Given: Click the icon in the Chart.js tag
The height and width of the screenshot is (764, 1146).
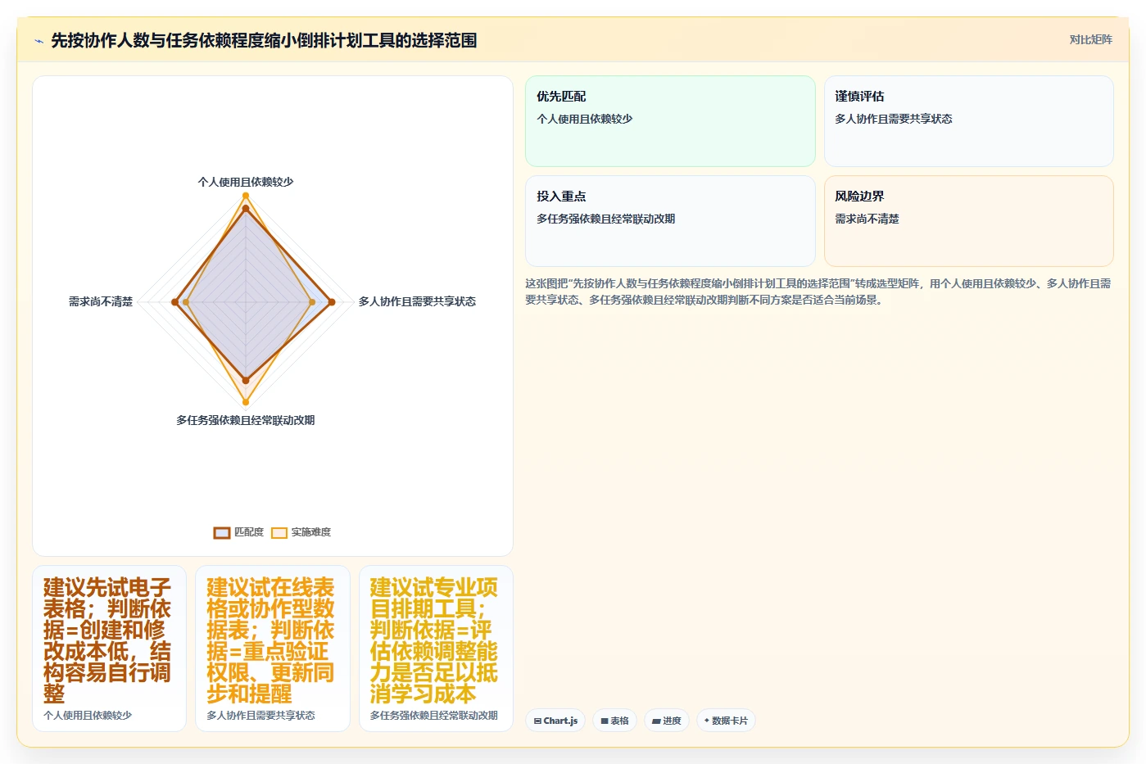Looking at the screenshot, I should (537, 721).
